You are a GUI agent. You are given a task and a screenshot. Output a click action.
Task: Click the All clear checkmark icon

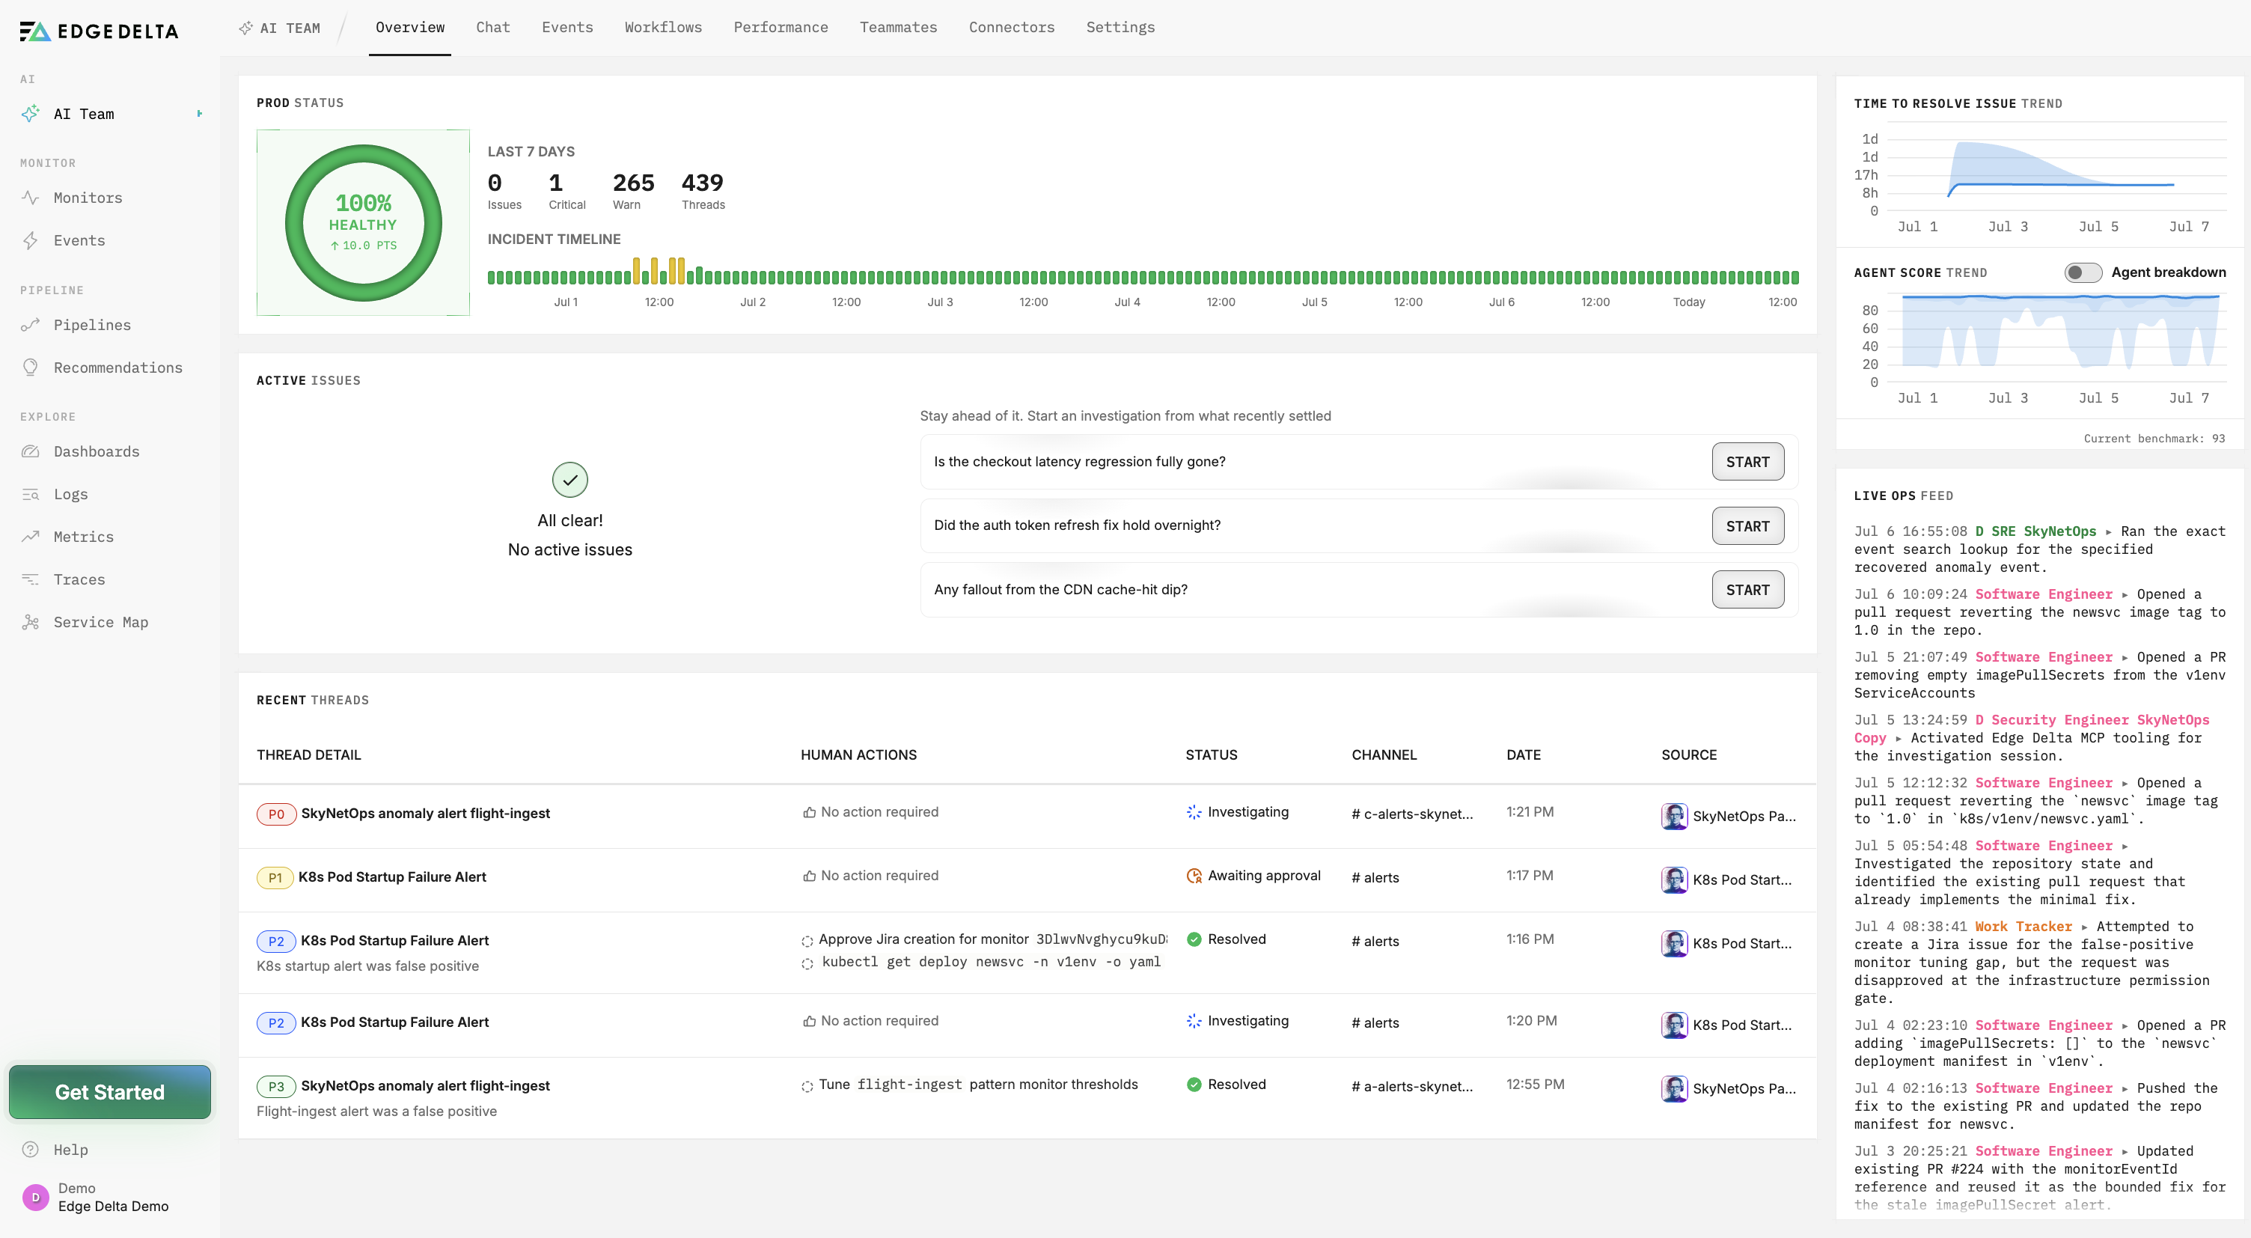pos(569,480)
